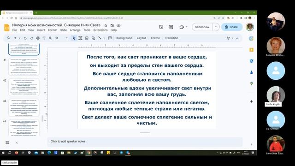Viewport: 295px width, 166px height.
Task: Expand the Slideshow options dropdown arrow
Action: pos(216,27)
